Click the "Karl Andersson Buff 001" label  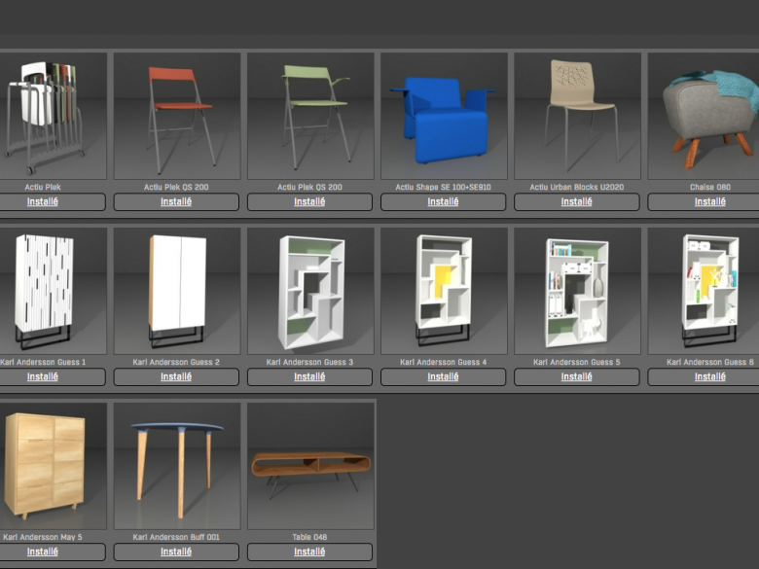coord(176,537)
